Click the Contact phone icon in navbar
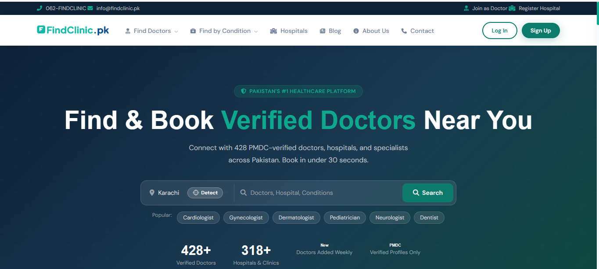Screen dimensions: 599x269 click(x=404, y=31)
